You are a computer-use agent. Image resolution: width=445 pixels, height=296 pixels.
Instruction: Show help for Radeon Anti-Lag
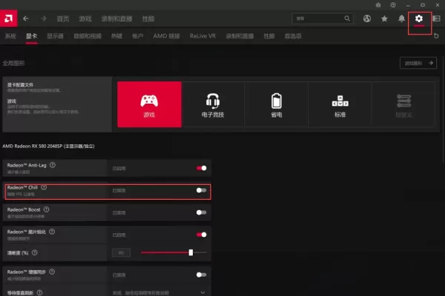pyautogui.click(x=53, y=165)
